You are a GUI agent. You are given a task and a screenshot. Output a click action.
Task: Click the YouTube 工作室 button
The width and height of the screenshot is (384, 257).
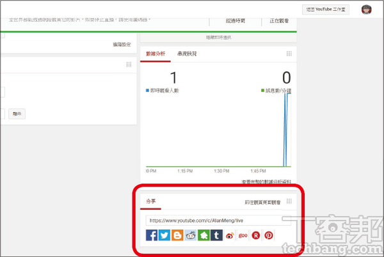(x=326, y=10)
